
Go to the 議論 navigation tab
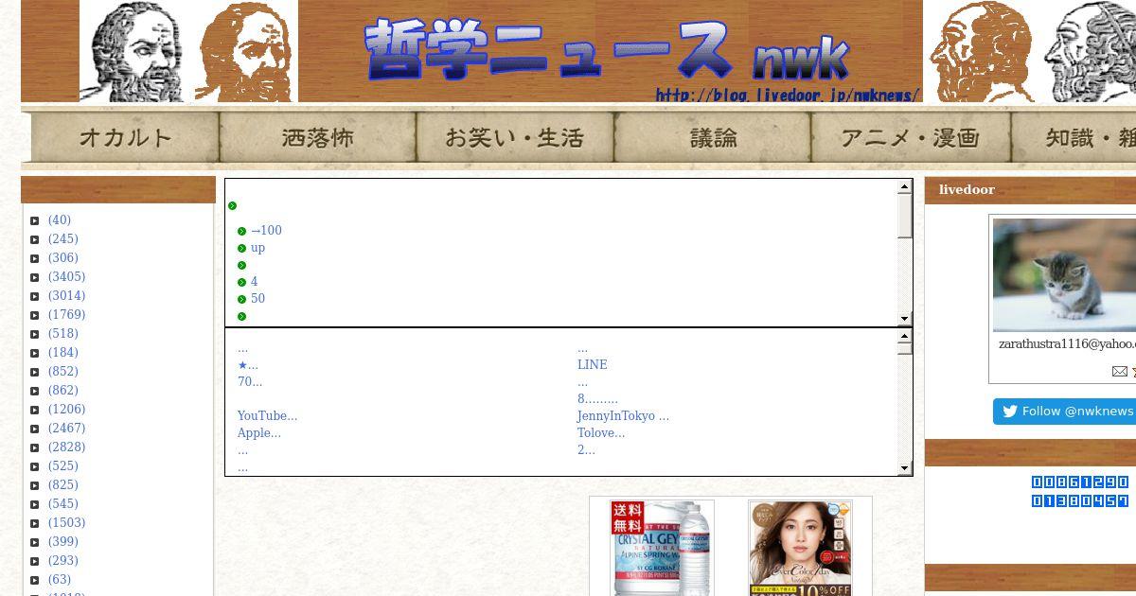(713, 138)
